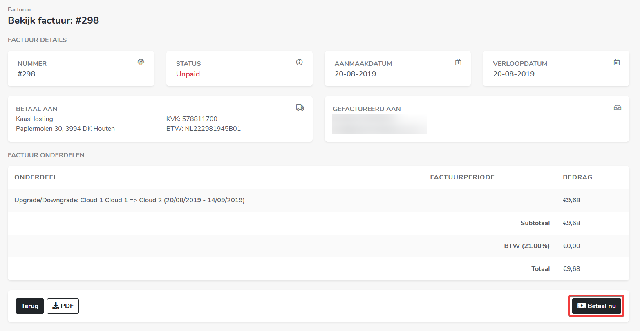Screen dimensions: 640x331
Task: Select the Factuurperiode column header
Action: 462,177
